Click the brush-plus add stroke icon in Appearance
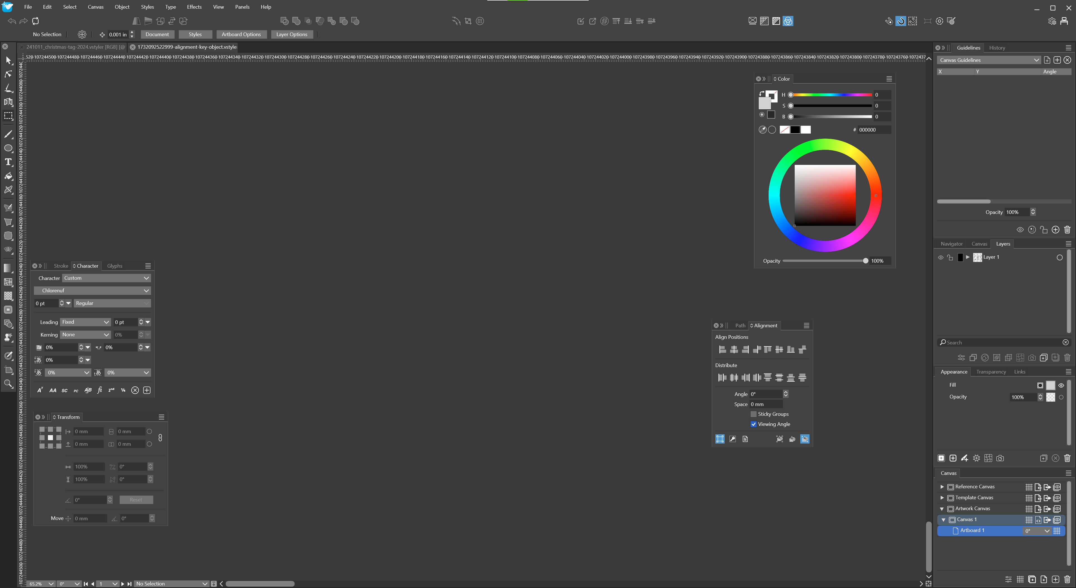The image size is (1076, 588). click(964, 458)
